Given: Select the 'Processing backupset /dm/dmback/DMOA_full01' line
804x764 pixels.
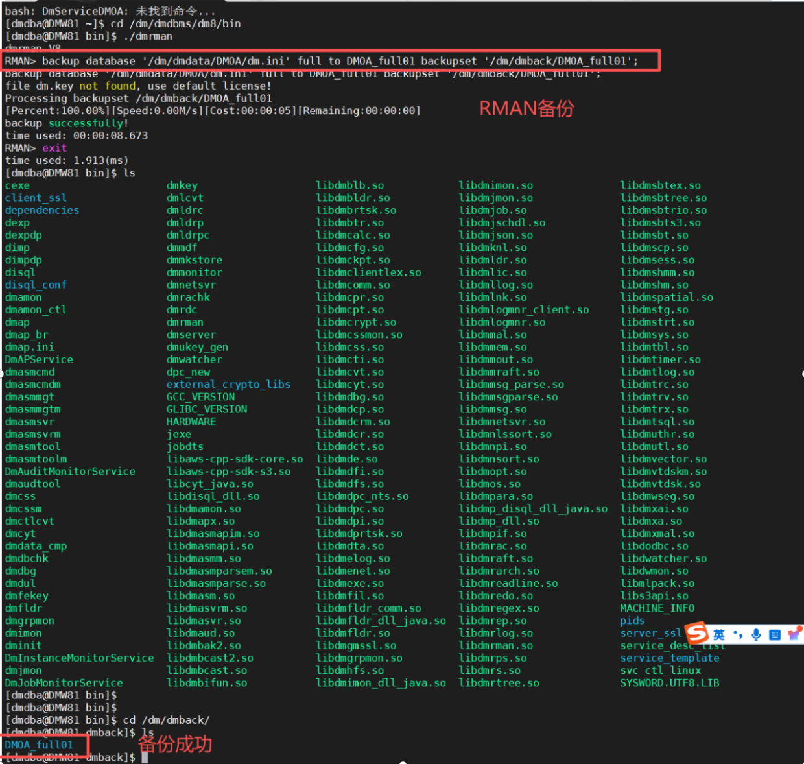Looking at the screenshot, I should (138, 99).
